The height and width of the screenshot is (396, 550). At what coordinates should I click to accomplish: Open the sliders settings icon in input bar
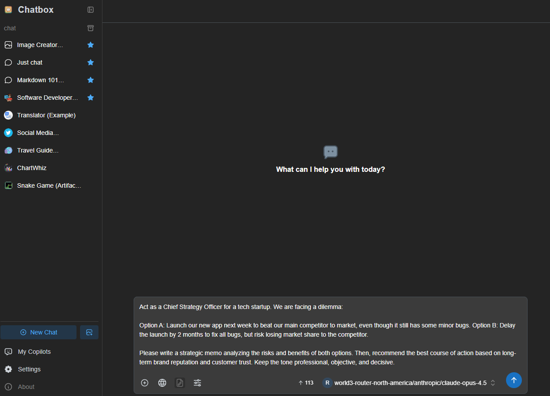(x=197, y=383)
